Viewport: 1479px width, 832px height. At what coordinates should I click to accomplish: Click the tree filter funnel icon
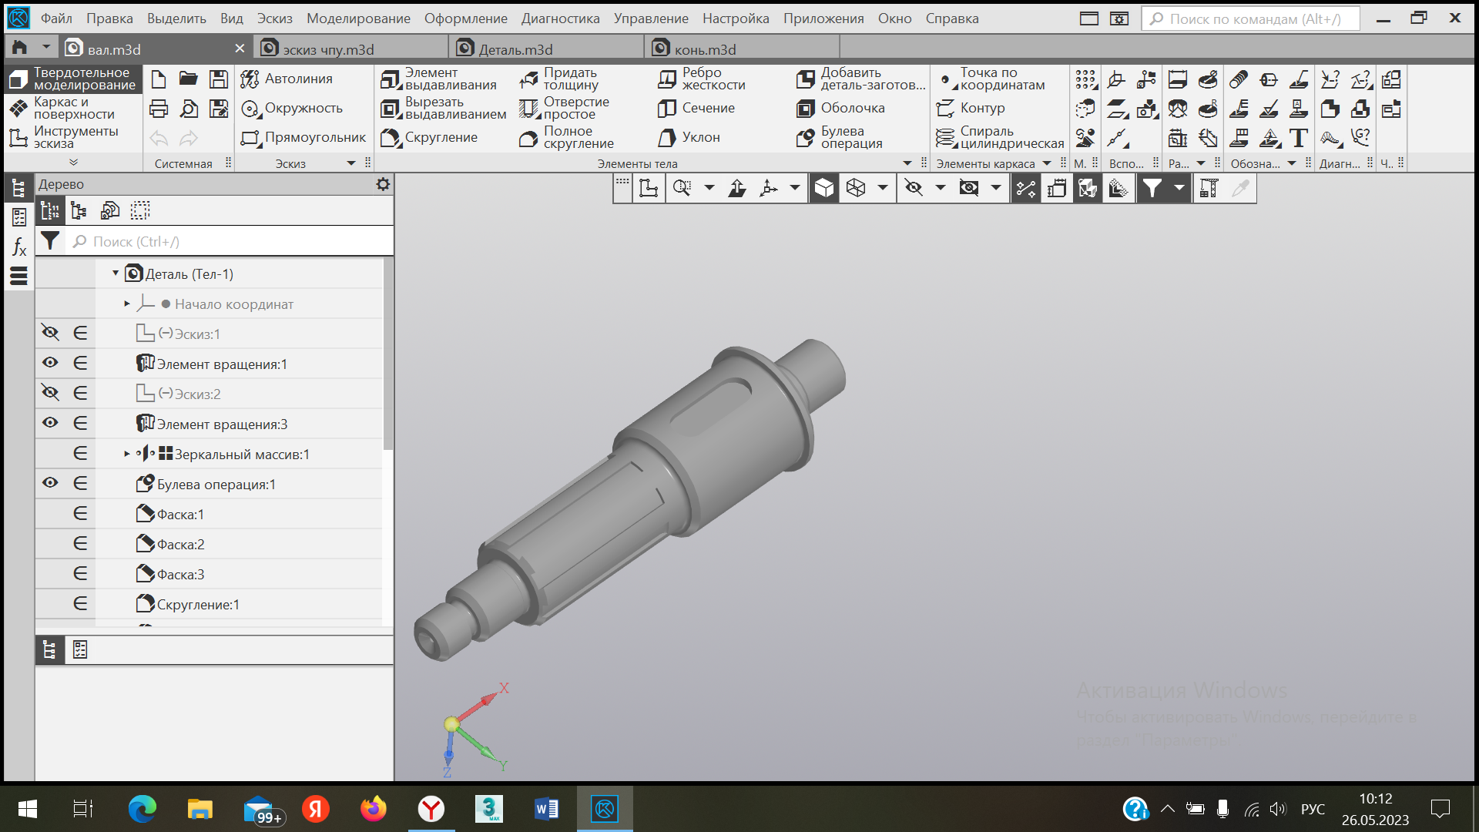50,241
